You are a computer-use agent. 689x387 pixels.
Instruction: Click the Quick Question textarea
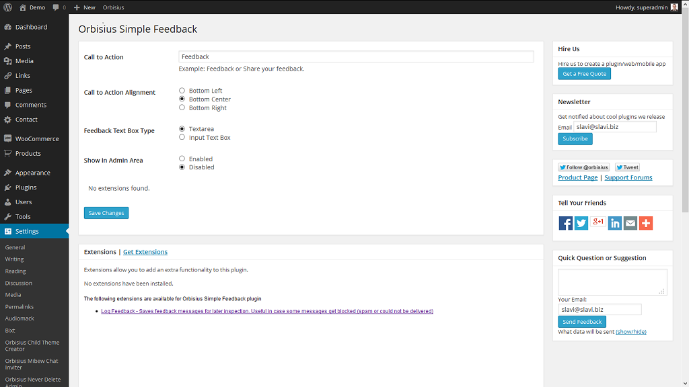(x=612, y=282)
